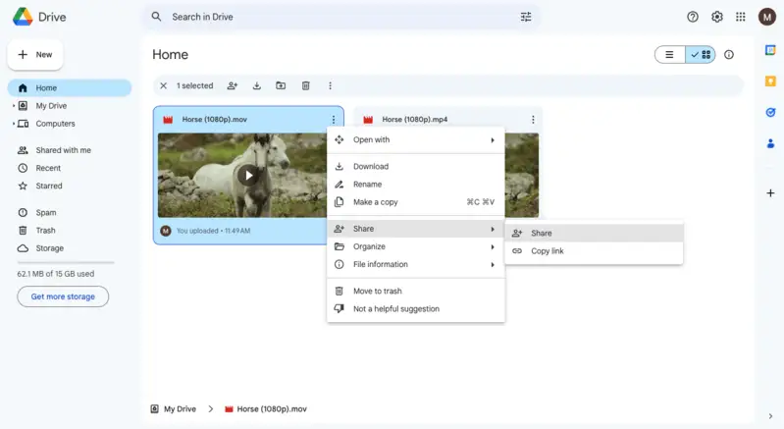Image resolution: width=784 pixels, height=429 pixels.
Task: Go to Home in sidebar
Action: tap(70, 88)
